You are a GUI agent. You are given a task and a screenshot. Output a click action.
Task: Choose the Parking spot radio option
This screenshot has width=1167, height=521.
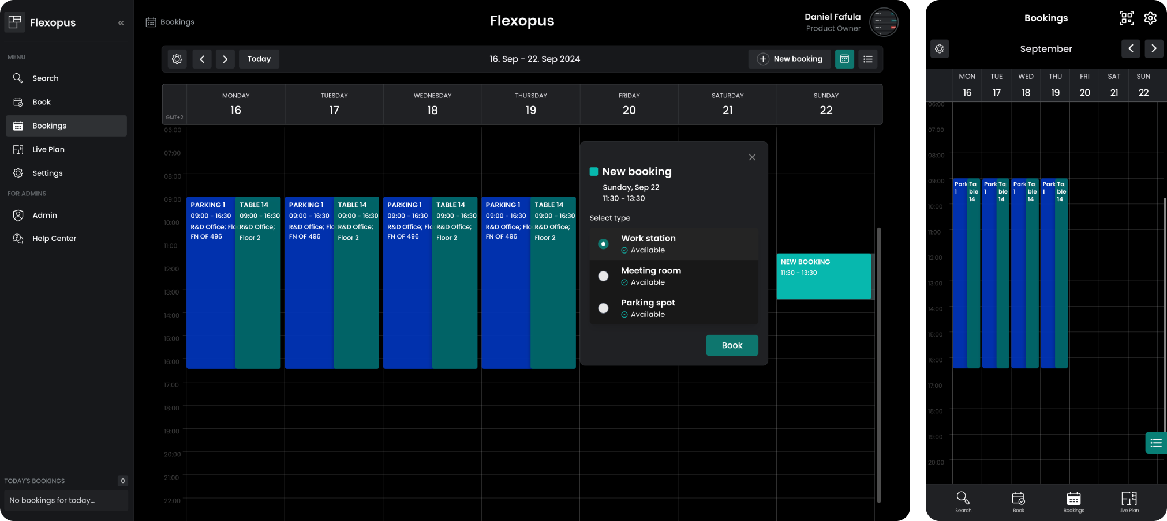point(603,308)
